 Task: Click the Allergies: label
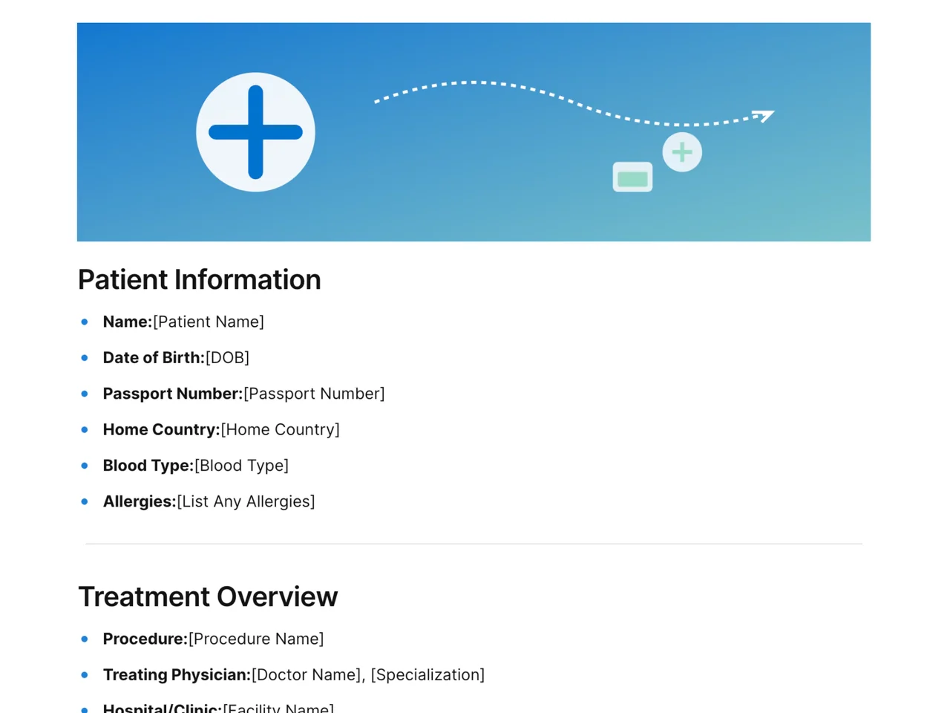coord(140,501)
